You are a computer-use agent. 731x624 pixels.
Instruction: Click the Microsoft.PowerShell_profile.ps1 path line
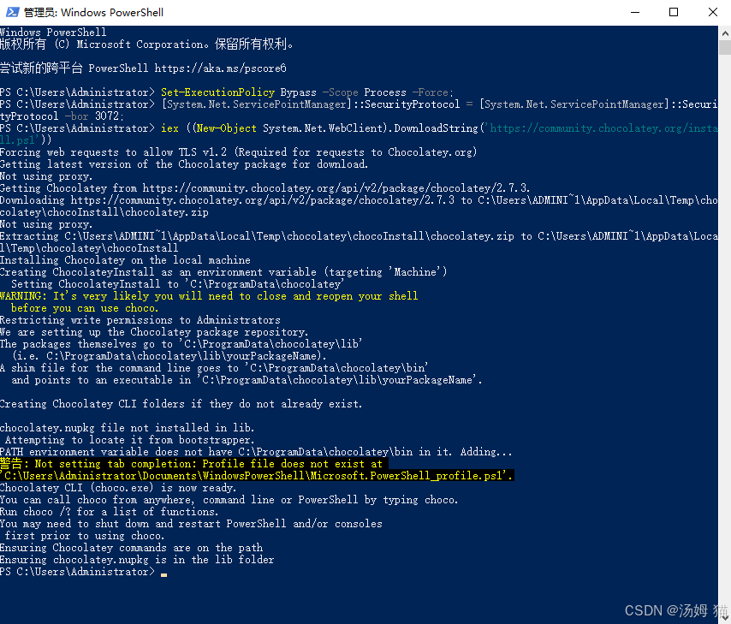pos(257,476)
